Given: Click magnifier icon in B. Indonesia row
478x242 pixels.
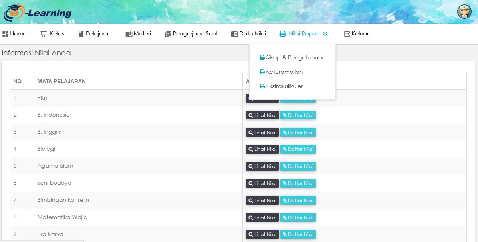Looking at the screenshot, I should (x=251, y=115).
